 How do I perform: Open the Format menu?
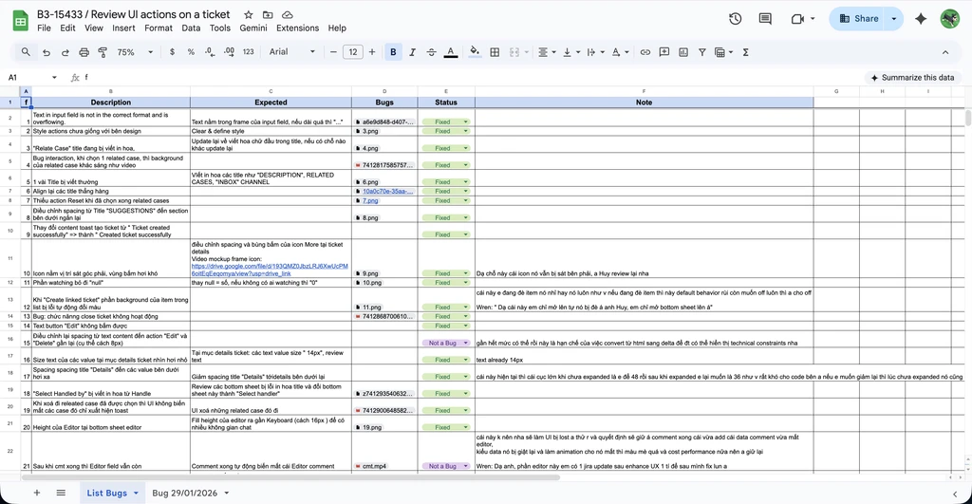coord(159,28)
